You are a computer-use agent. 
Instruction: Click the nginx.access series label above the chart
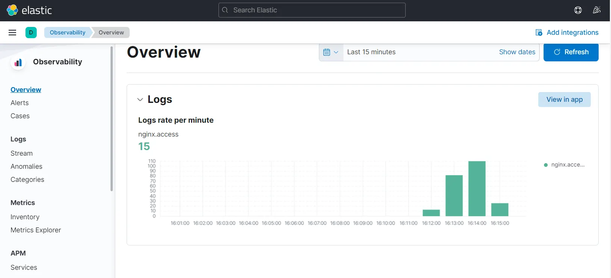(158, 134)
